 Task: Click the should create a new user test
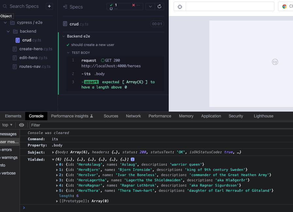point(93,45)
